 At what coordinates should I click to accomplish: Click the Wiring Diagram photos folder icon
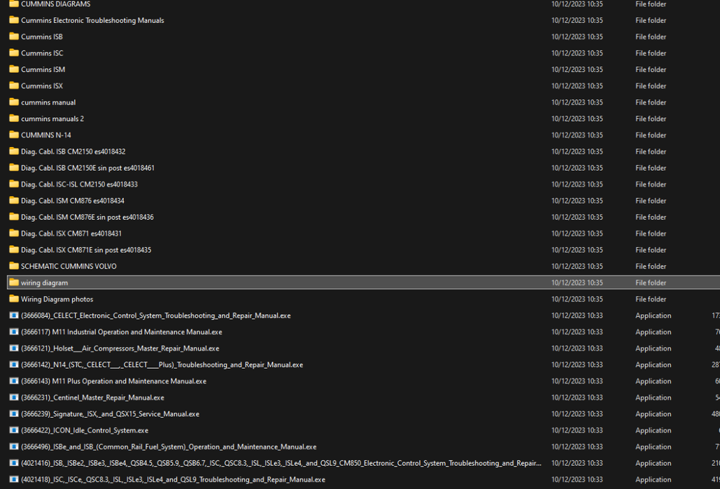(x=13, y=299)
